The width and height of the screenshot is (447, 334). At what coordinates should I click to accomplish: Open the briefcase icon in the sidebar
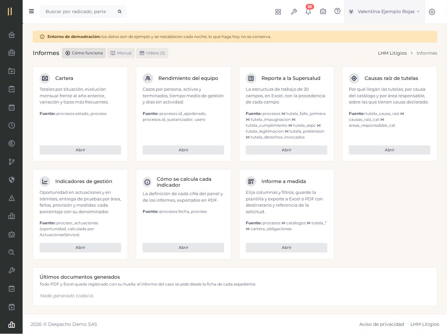pos(11,53)
